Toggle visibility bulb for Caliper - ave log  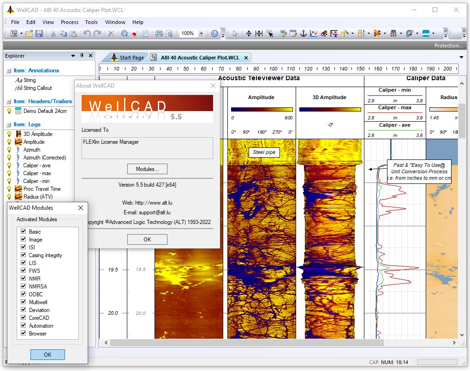pos(9,165)
